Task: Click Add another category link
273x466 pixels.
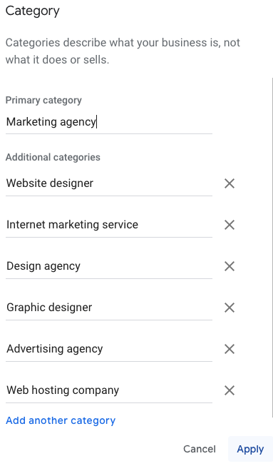Action: 61,420
